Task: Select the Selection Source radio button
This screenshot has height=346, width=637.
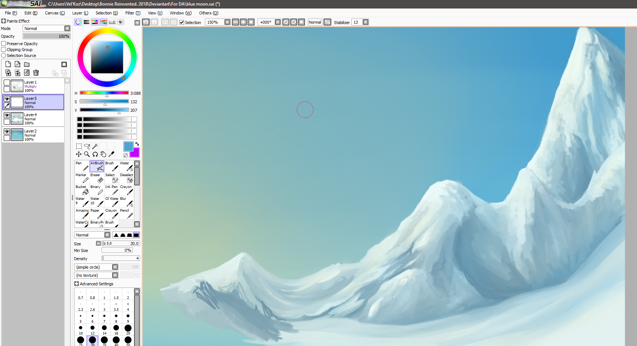Action: tap(3, 56)
